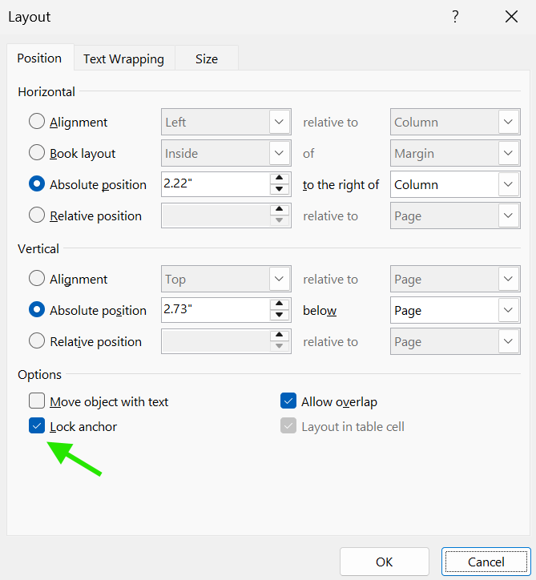The image size is (536, 580).
Task: Uncheck the Lock anchor checkbox
Action: pos(37,425)
